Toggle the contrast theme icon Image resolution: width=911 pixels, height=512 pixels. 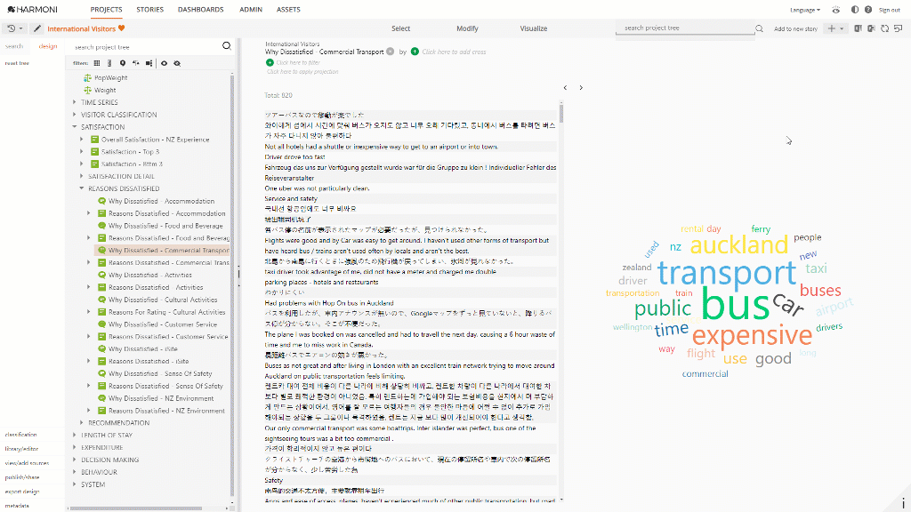855,10
